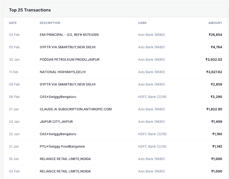The height and width of the screenshot is (179, 229).
Task: Click the 22 Jan date cell
Action: tap(14, 134)
